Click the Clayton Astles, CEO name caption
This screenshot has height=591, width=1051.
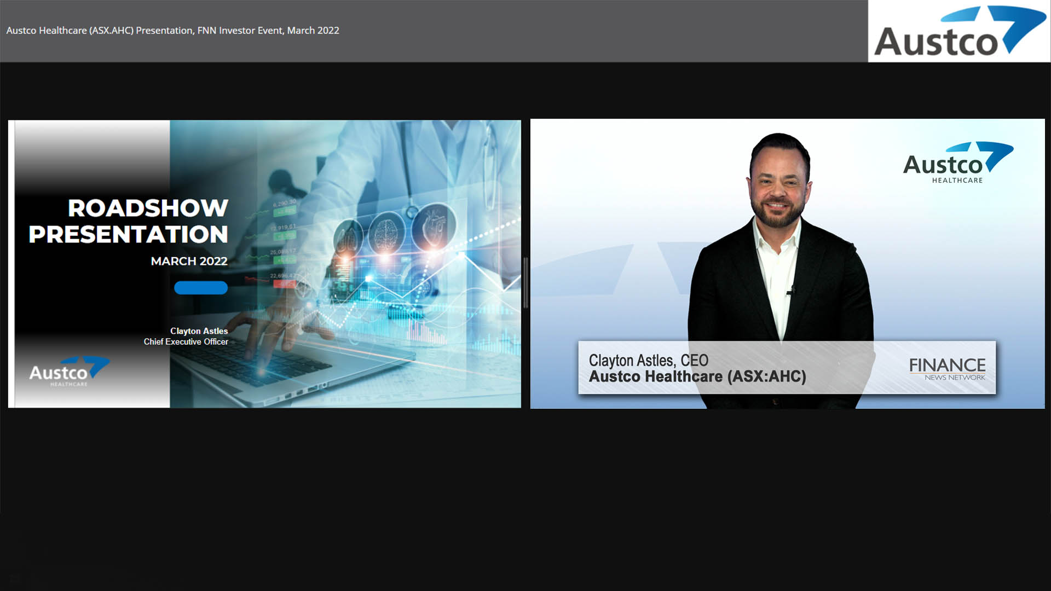pyautogui.click(x=648, y=361)
